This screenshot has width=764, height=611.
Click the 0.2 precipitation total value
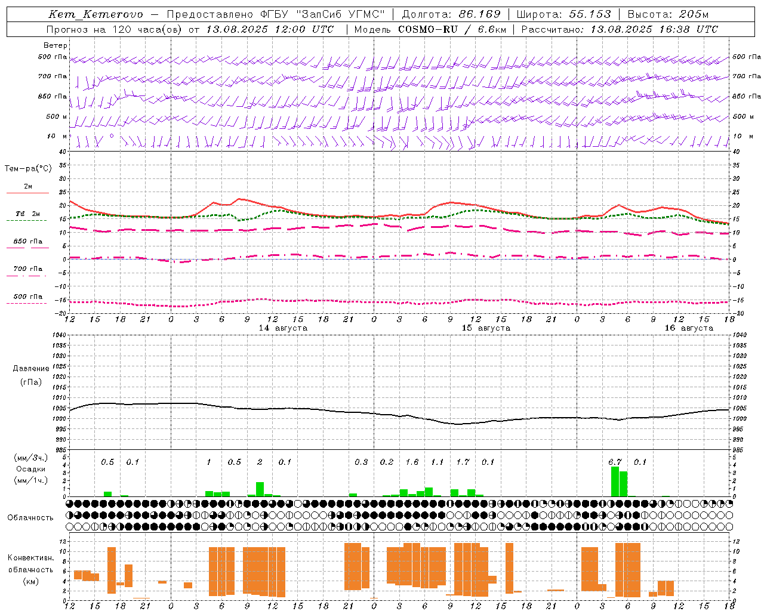point(387,462)
